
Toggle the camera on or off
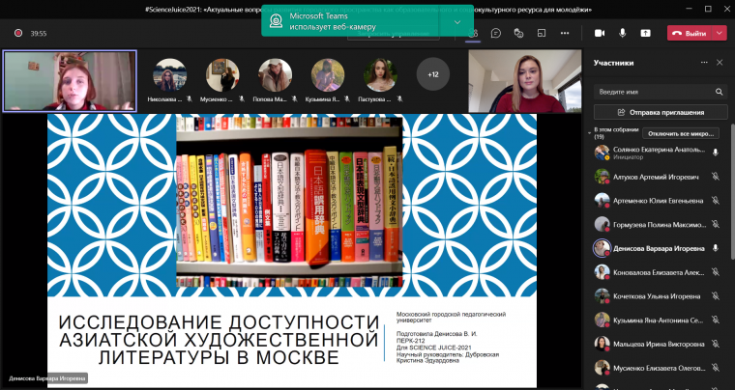(600, 33)
